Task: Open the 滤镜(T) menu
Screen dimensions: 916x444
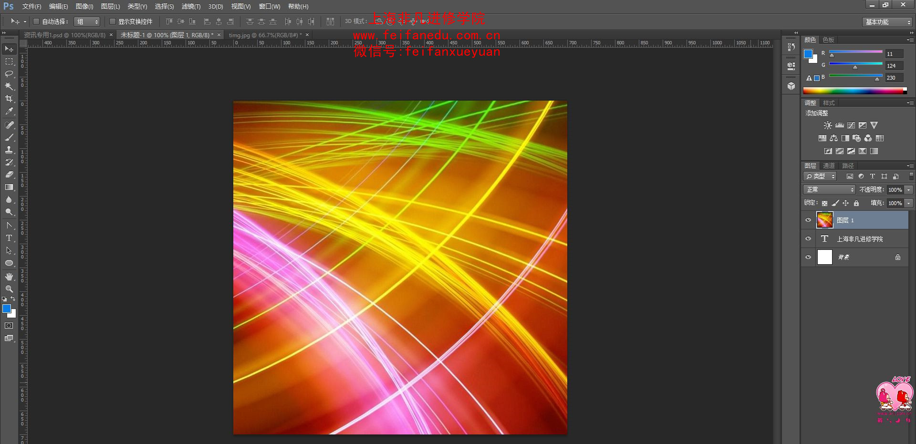Action: [191, 7]
